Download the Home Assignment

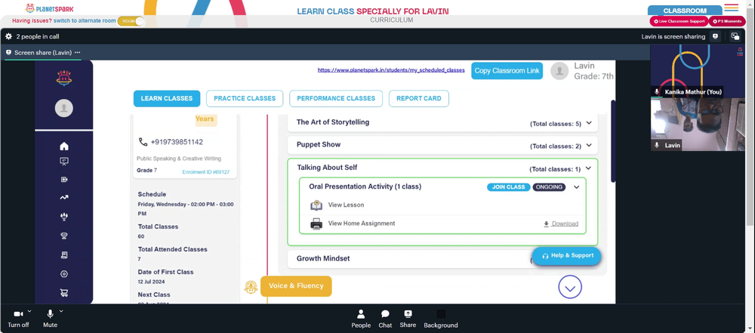click(561, 224)
